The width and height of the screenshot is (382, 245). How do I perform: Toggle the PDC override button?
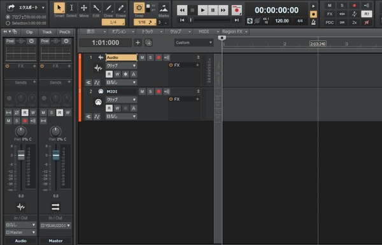click(329, 23)
